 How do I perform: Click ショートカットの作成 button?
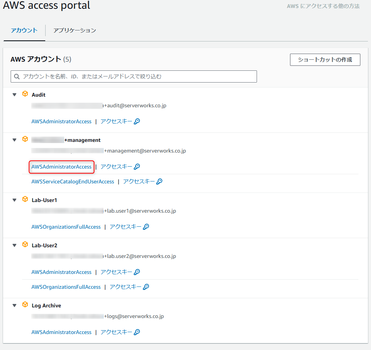click(x=325, y=60)
